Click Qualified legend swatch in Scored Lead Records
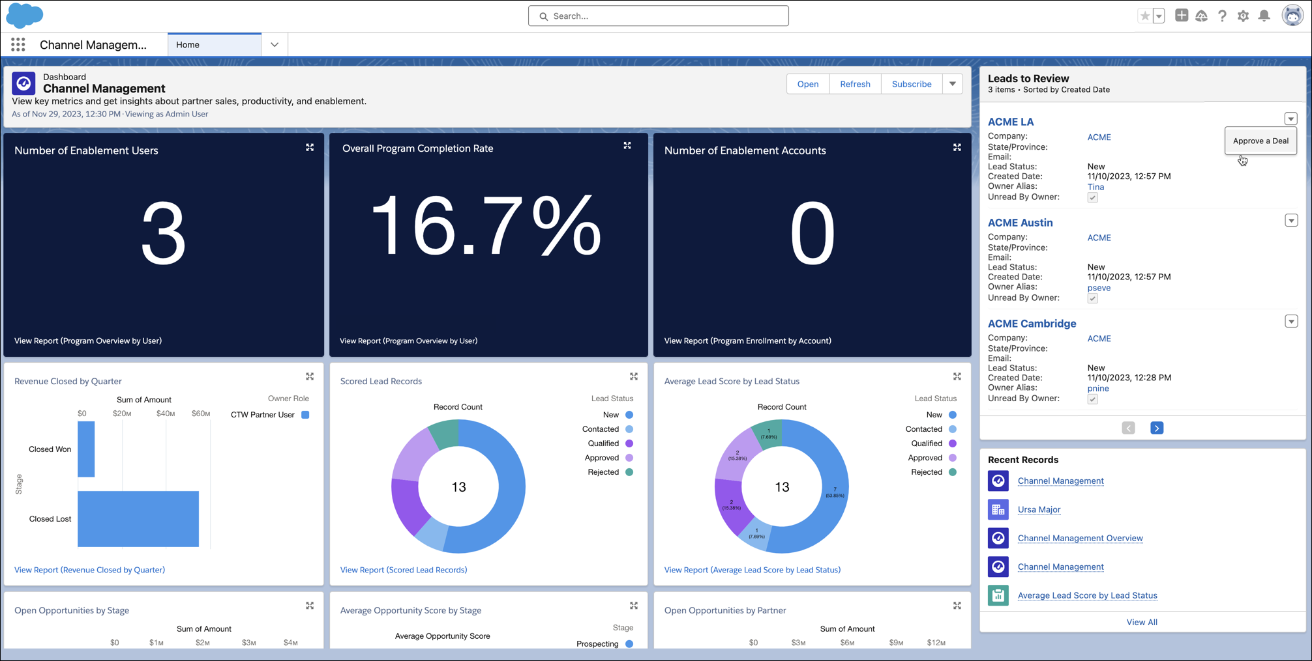Image resolution: width=1312 pixels, height=661 pixels. tap(629, 443)
